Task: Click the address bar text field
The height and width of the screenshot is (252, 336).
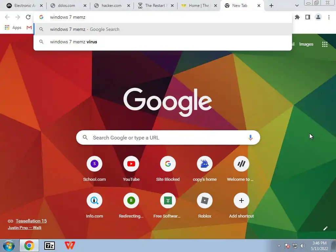Action: pyautogui.click(x=163, y=17)
